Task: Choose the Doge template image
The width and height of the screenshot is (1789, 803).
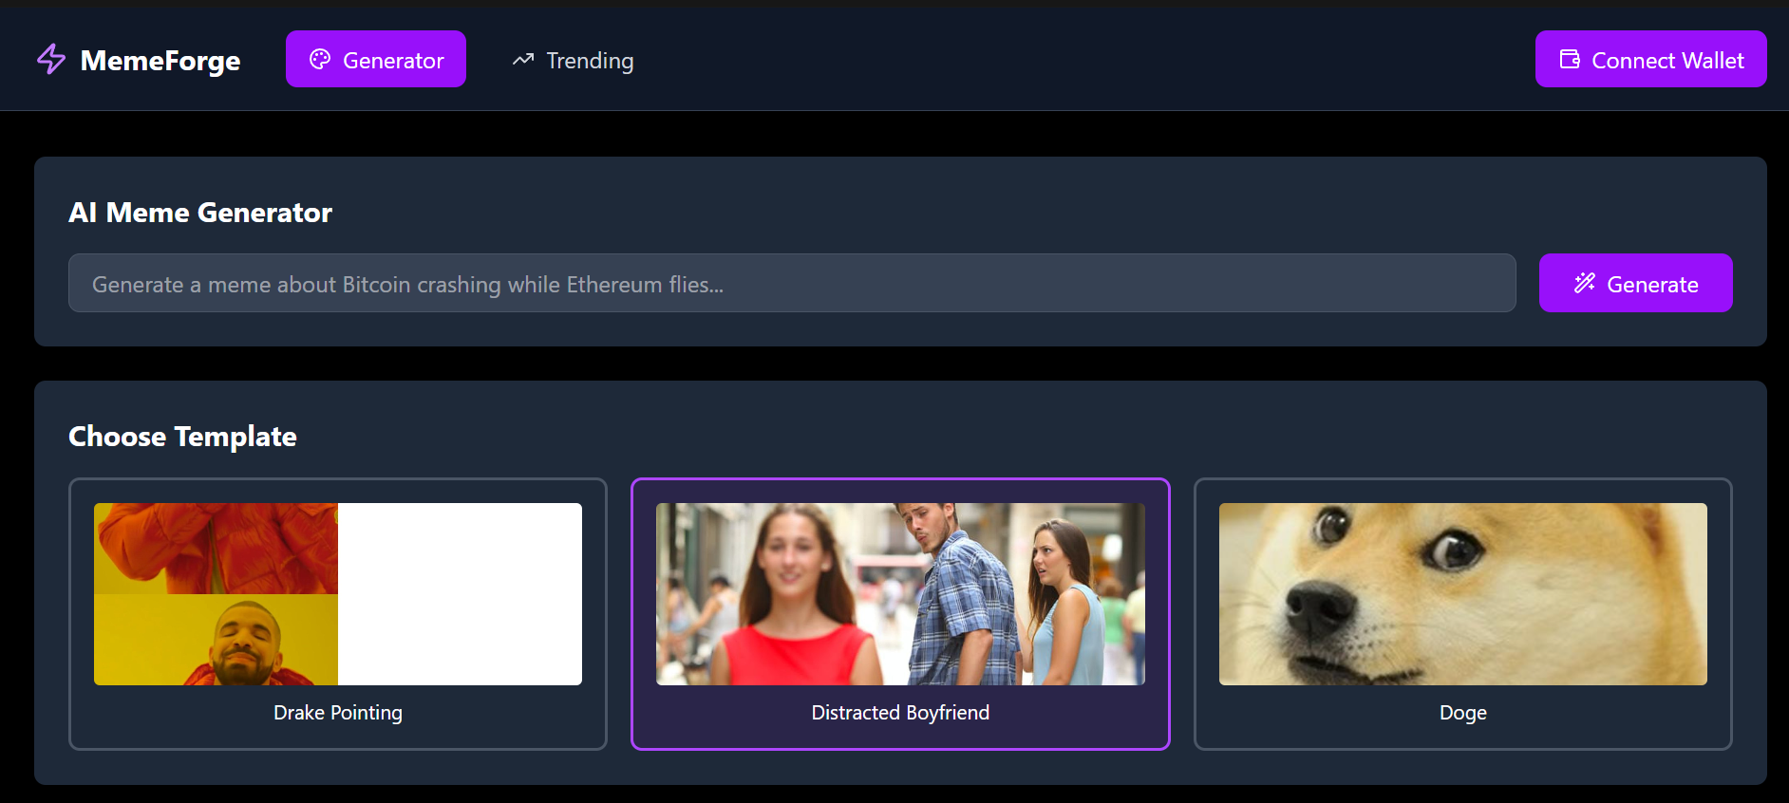Action: pos(1462,594)
